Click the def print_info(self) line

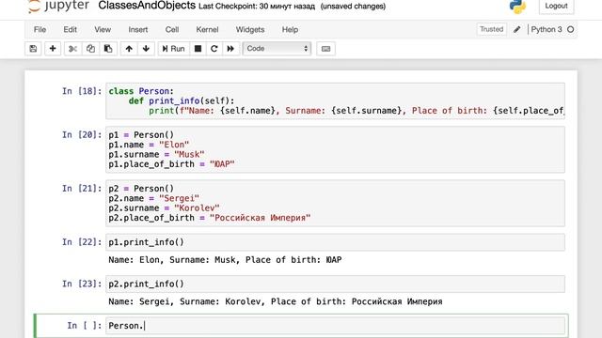tap(182, 100)
